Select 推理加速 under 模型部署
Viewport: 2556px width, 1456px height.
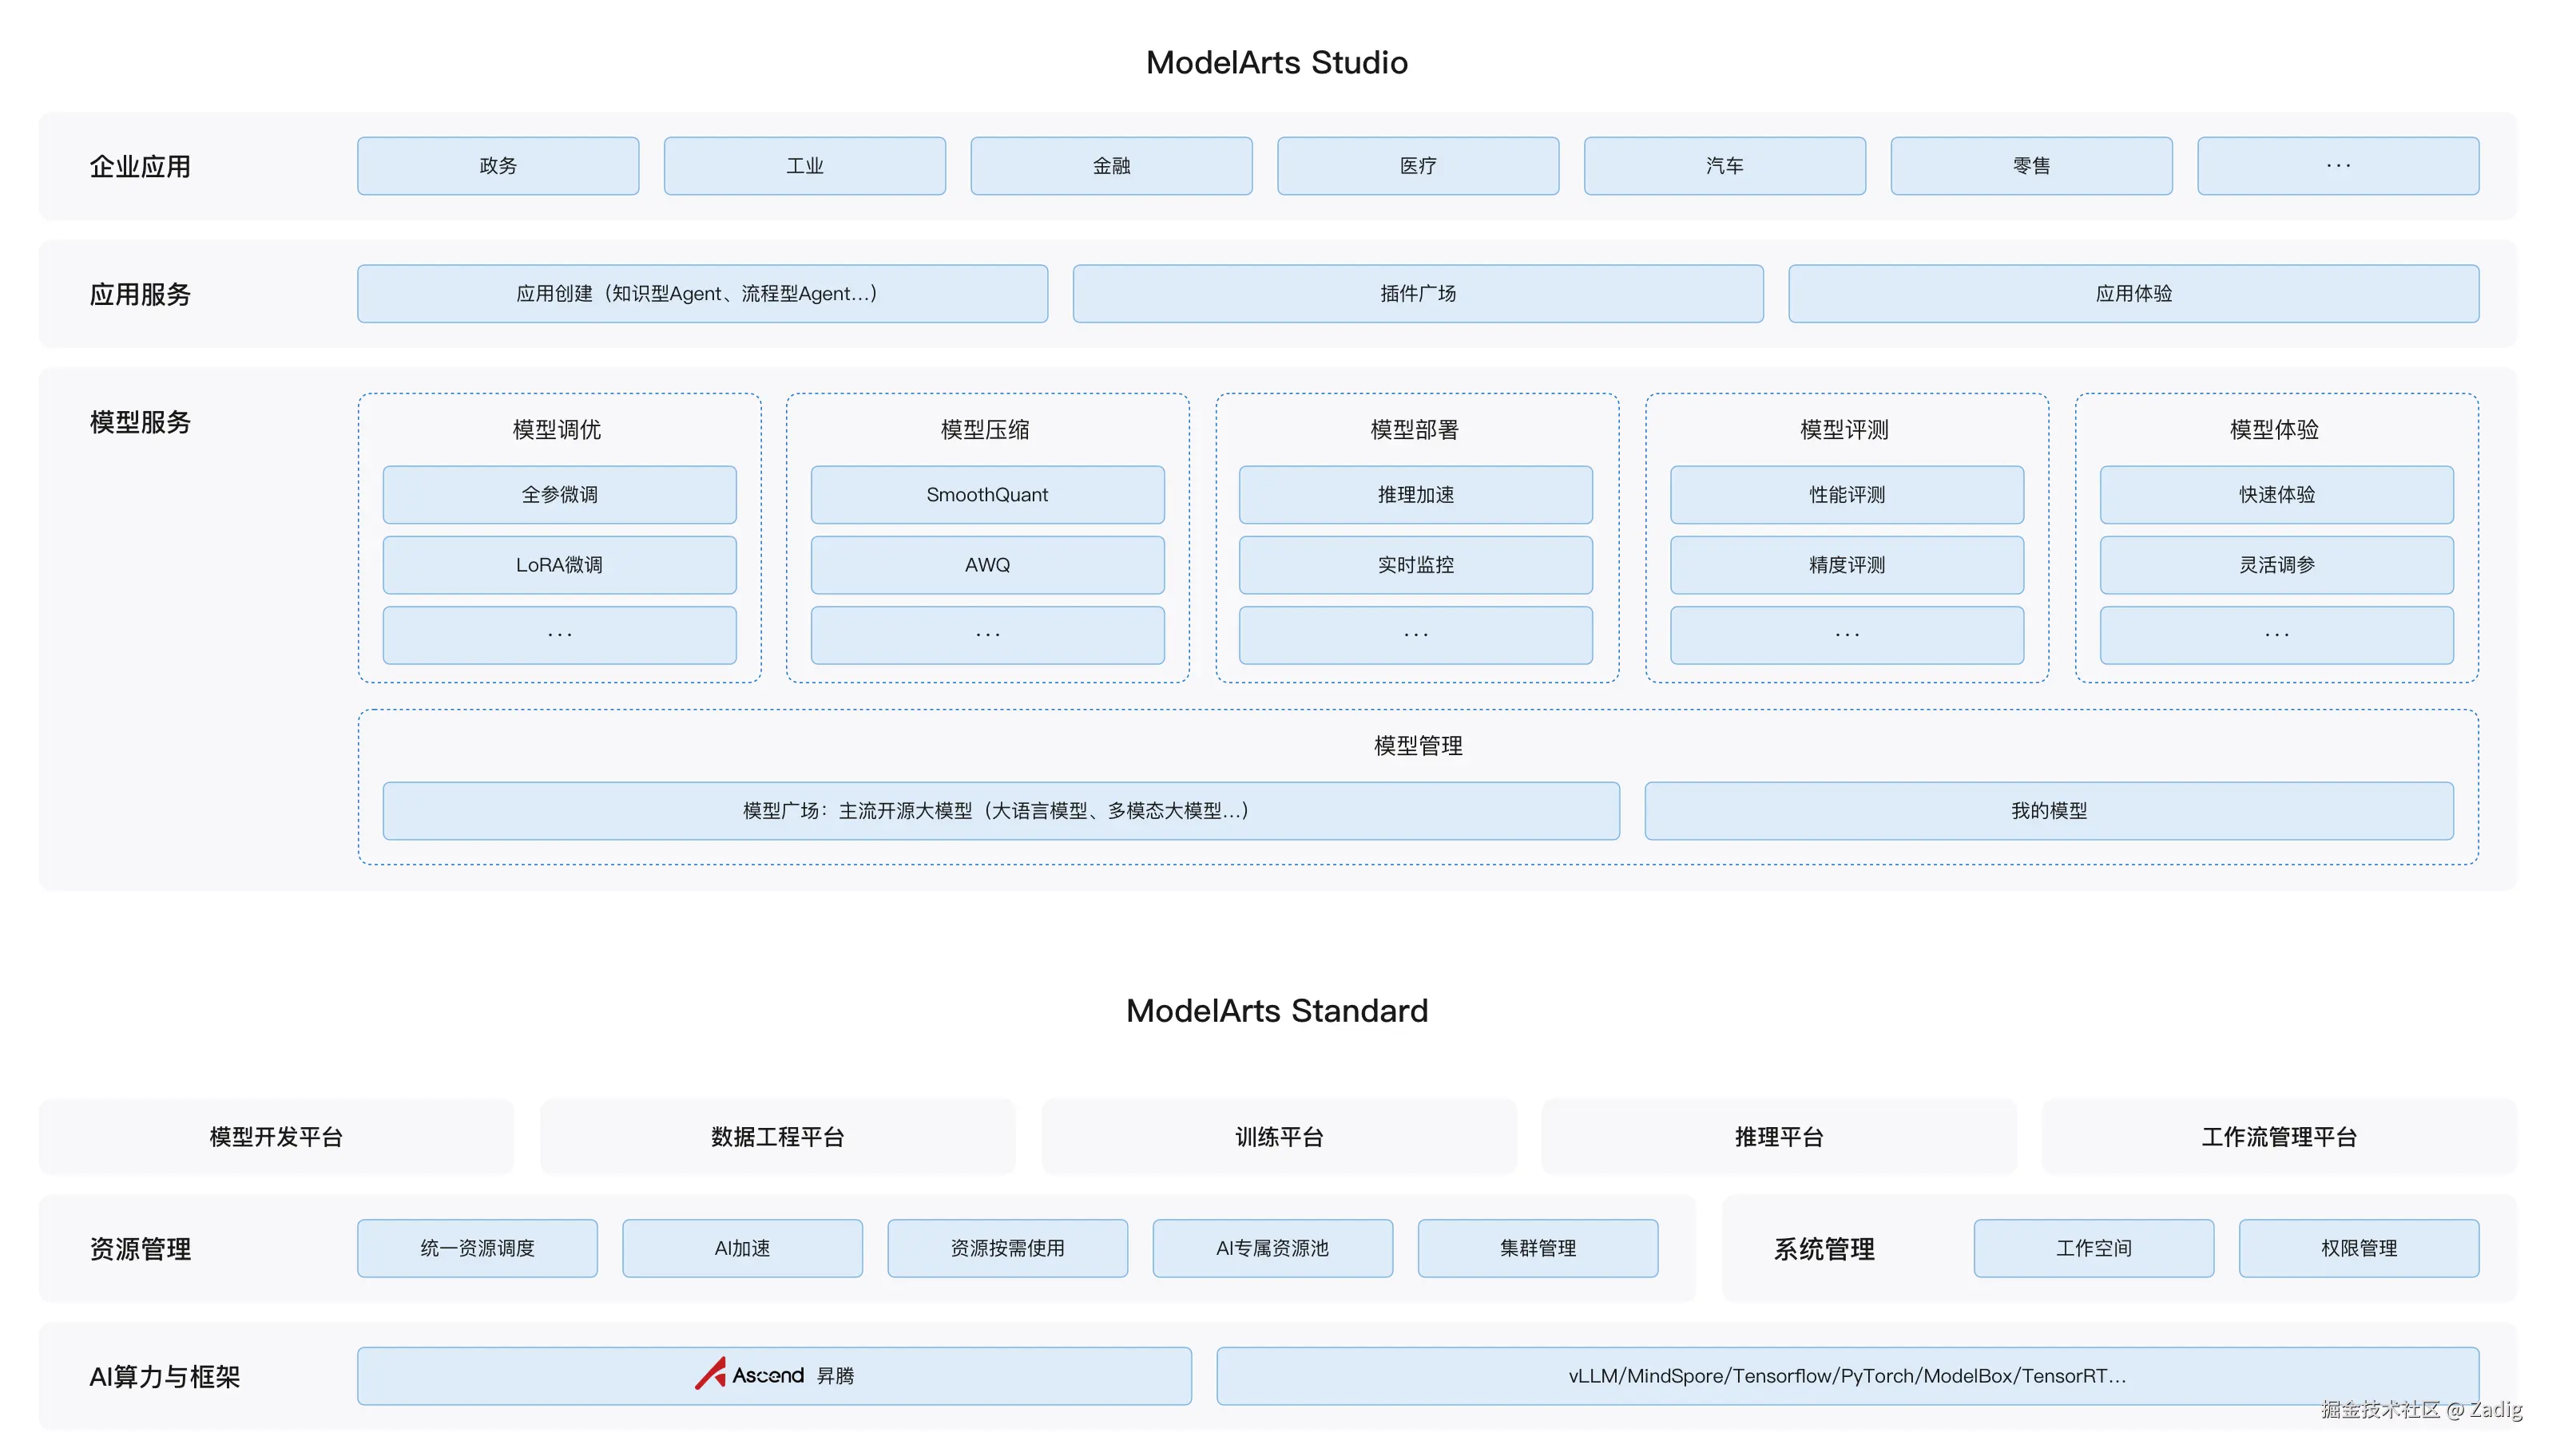click(x=1415, y=494)
